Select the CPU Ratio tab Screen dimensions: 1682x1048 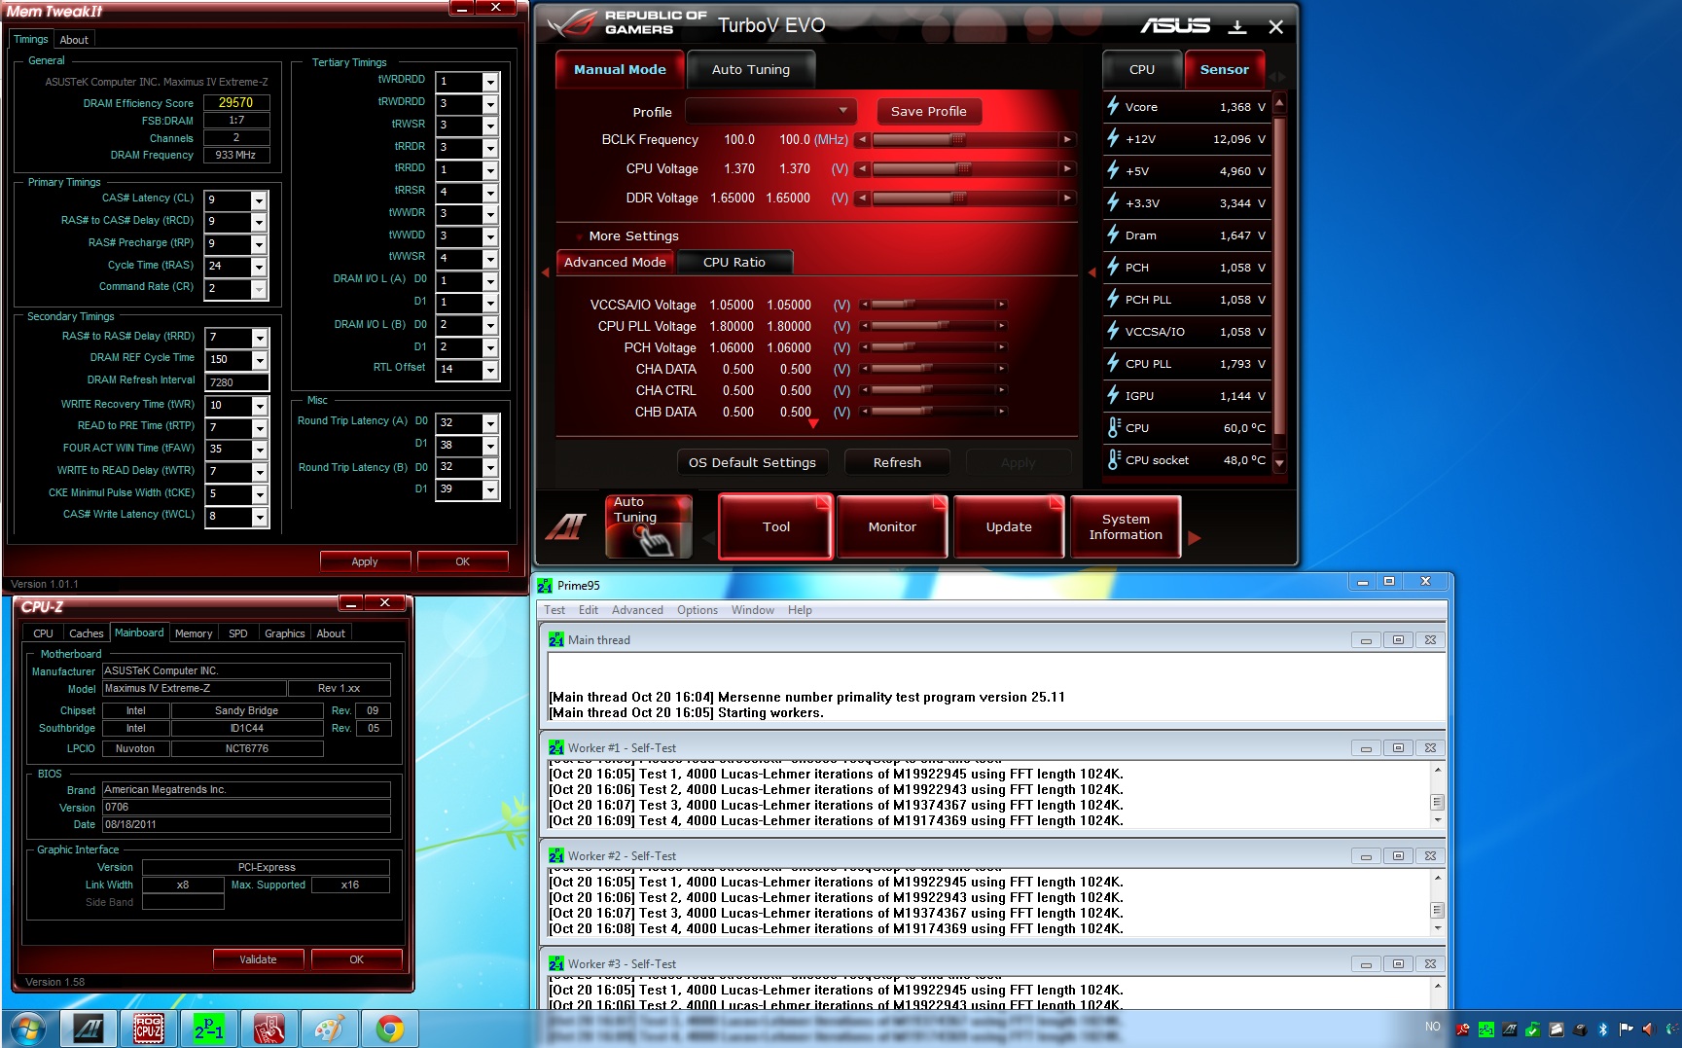pos(734,262)
